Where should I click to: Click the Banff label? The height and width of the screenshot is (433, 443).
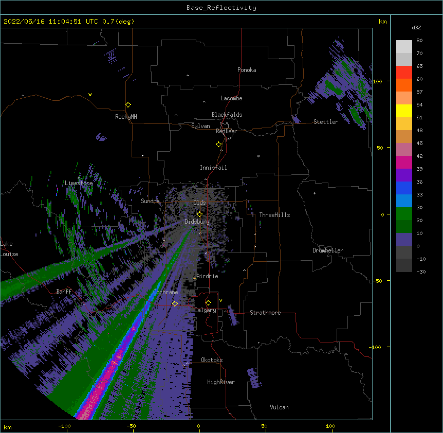(64, 292)
